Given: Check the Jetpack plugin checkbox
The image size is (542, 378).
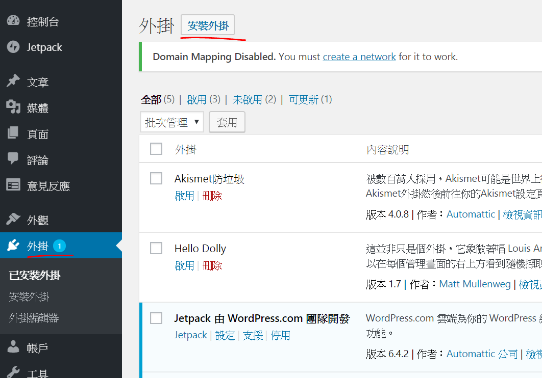Looking at the screenshot, I should (156, 318).
